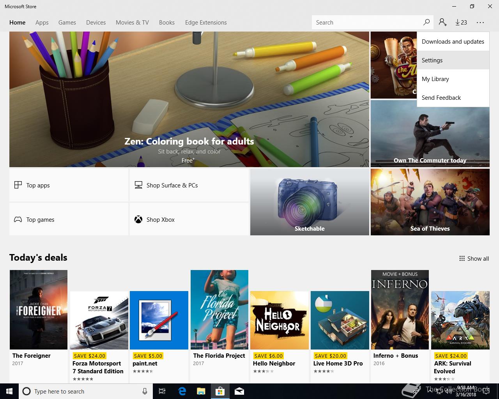Click the Top apps grid icon
499x399 pixels.
point(18,185)
